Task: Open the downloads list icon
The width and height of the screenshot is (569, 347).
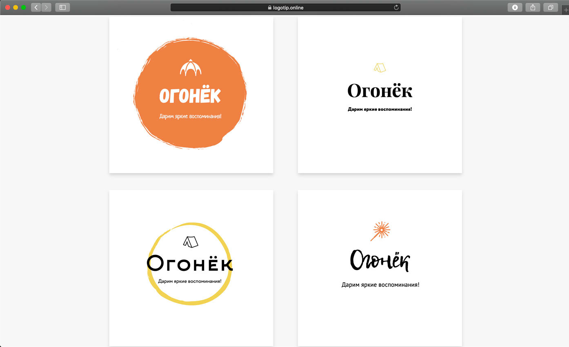Action: pyautogui.click(x=515, y=7)
